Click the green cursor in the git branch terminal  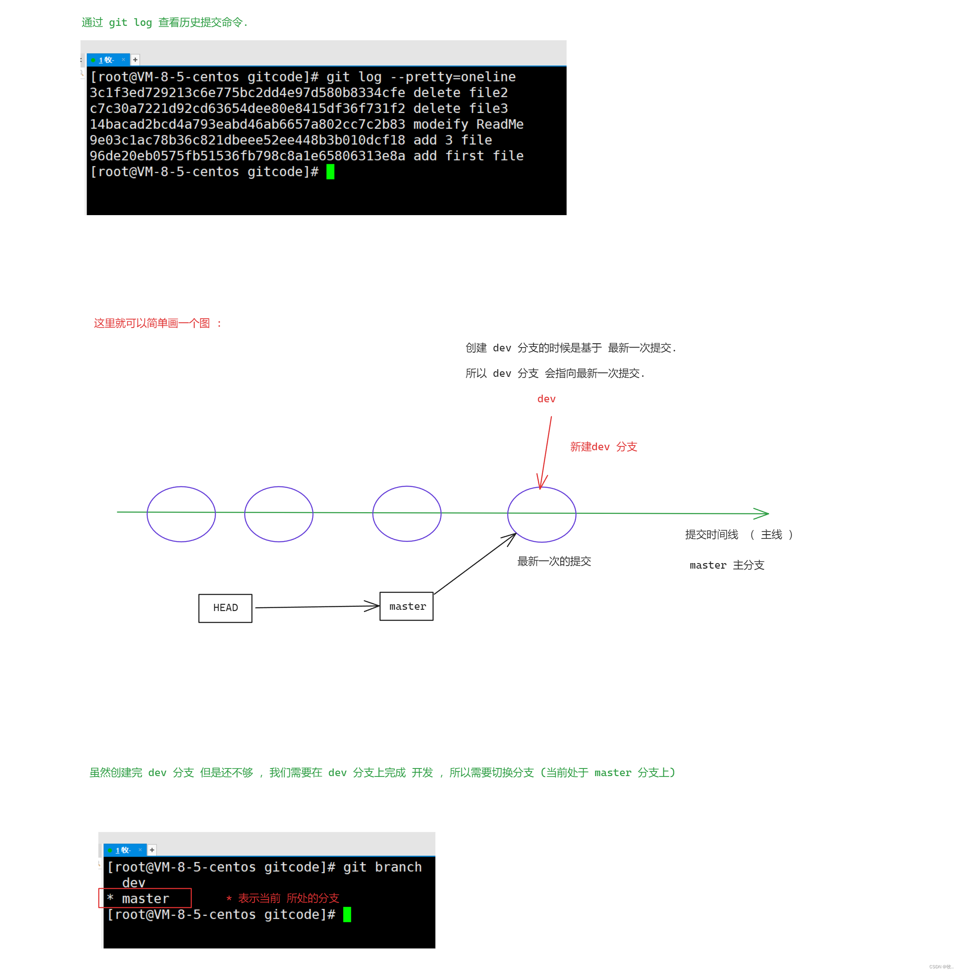[x=347, y=914]
